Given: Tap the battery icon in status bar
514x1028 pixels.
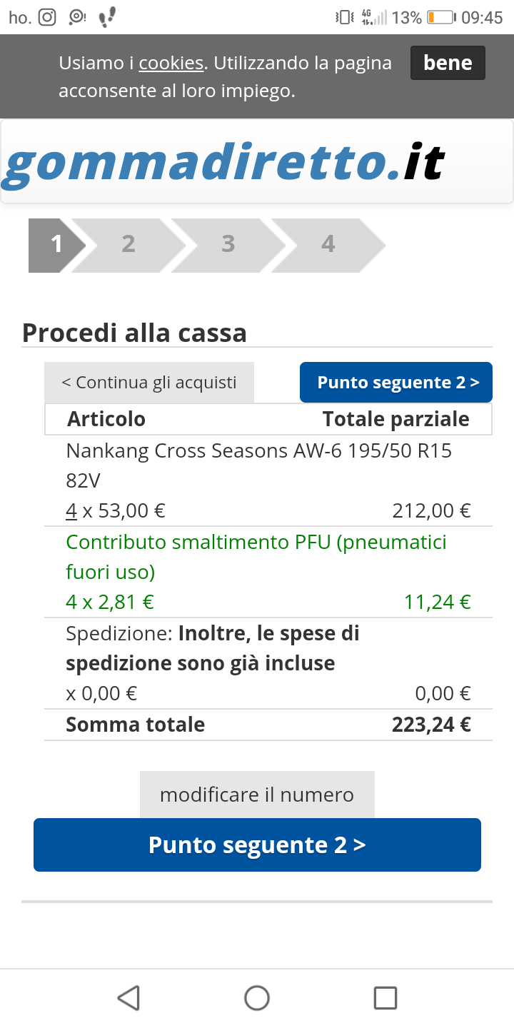Looking at the screenshot, I should pos(441,17).
